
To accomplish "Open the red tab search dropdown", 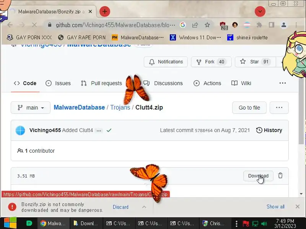I will point(260,11).
